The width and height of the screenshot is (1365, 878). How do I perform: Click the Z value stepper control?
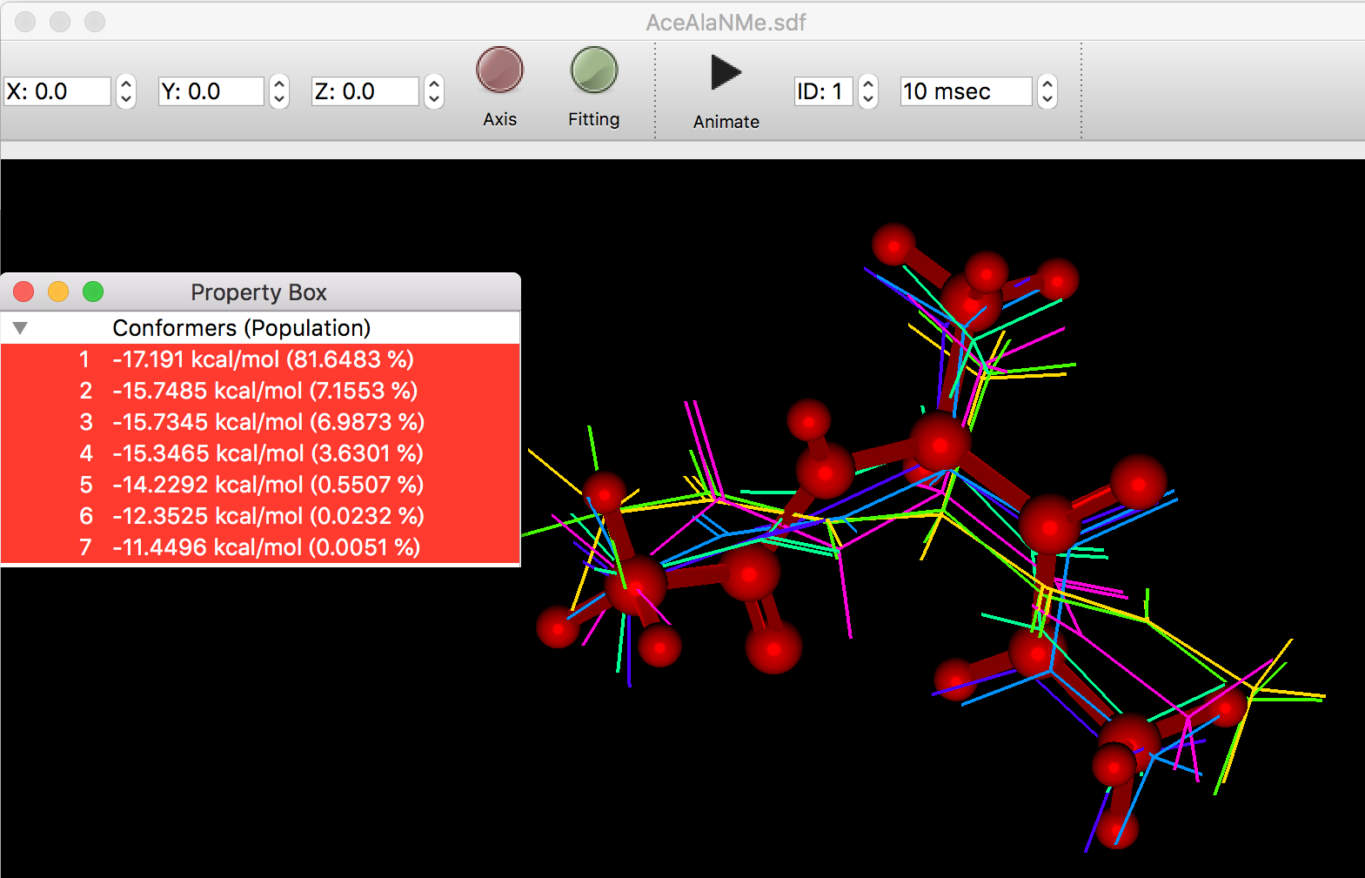point(433,91)
